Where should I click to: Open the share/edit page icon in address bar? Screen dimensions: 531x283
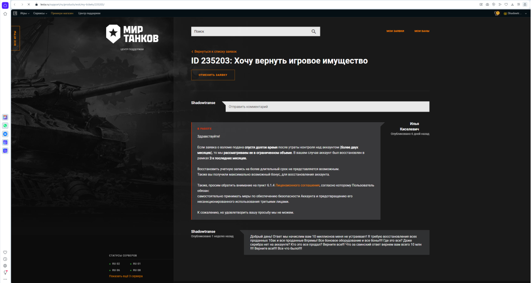pyautogui.click(x=481, y=4)
